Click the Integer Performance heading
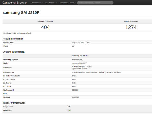The height and width of the screenshot is (114, 152). pos(14,103)
